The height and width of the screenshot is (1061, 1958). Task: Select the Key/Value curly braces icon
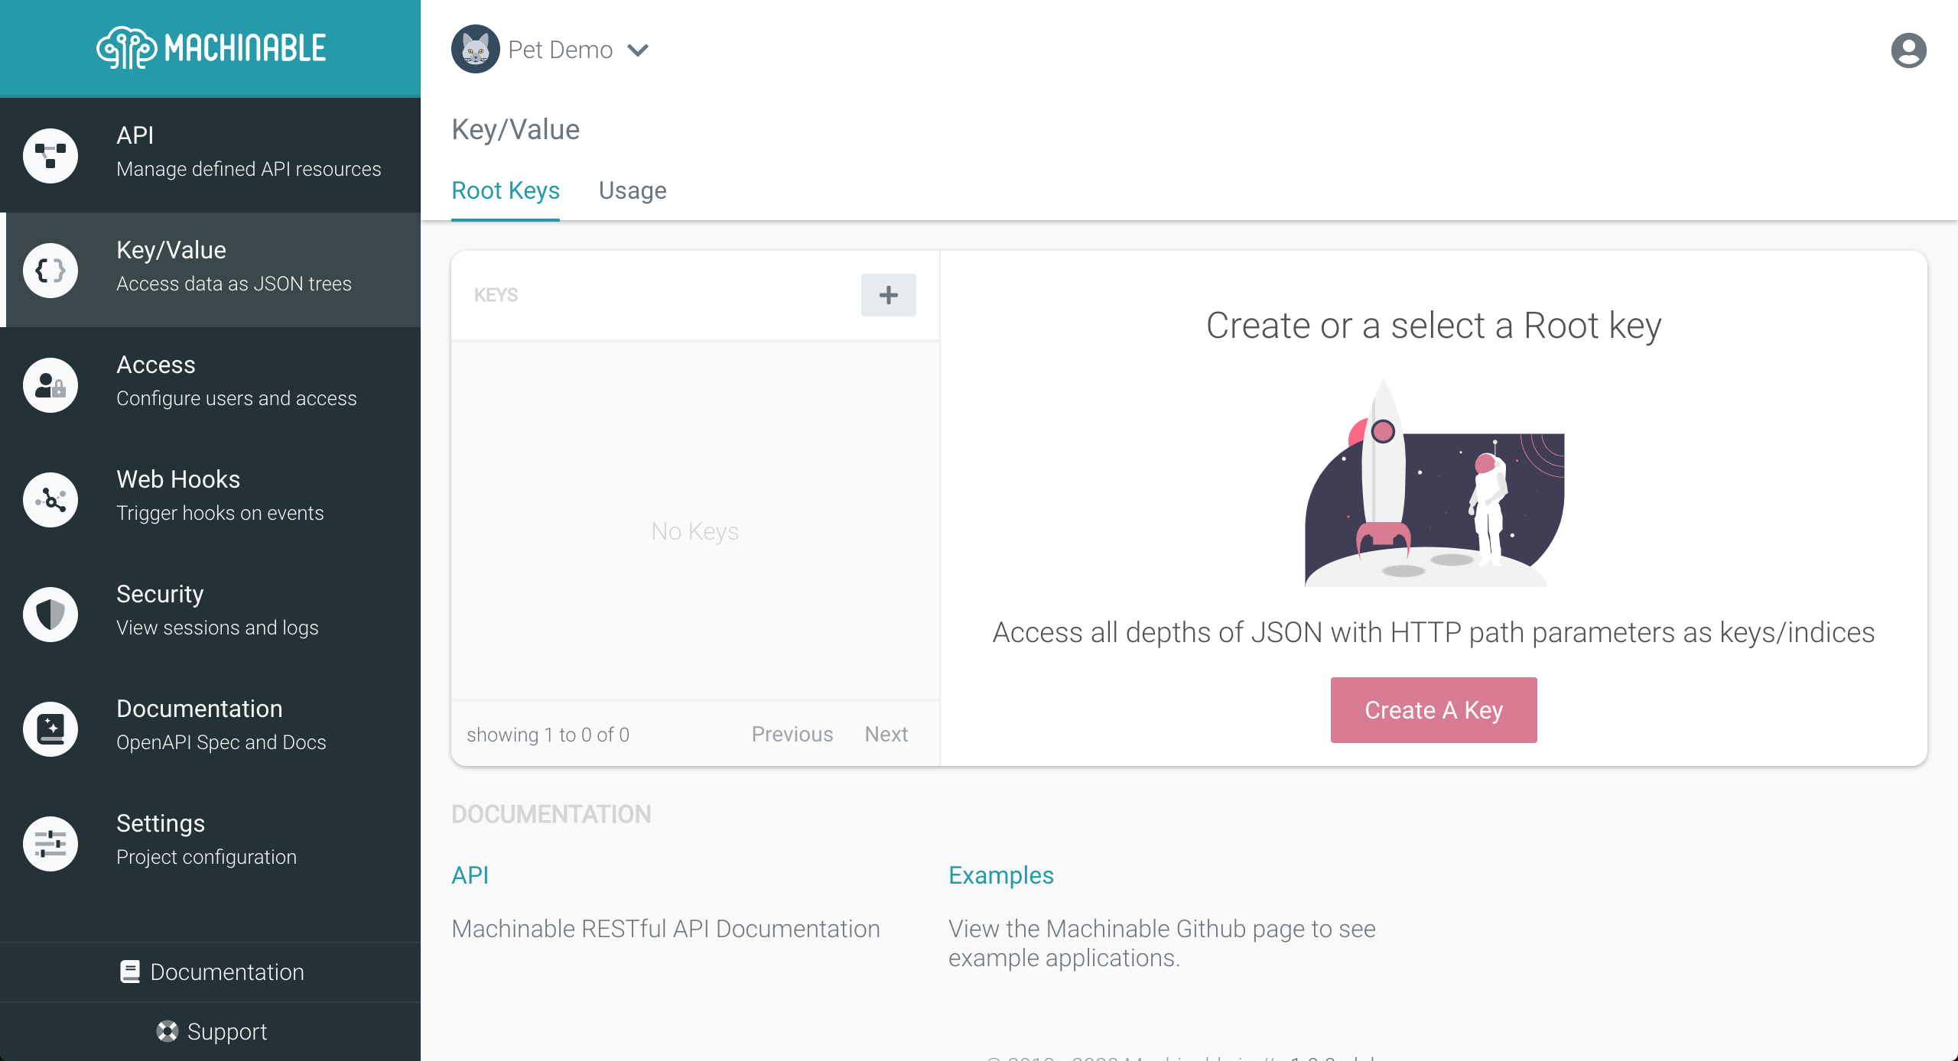pyautogui.click(x=50, y=270)
